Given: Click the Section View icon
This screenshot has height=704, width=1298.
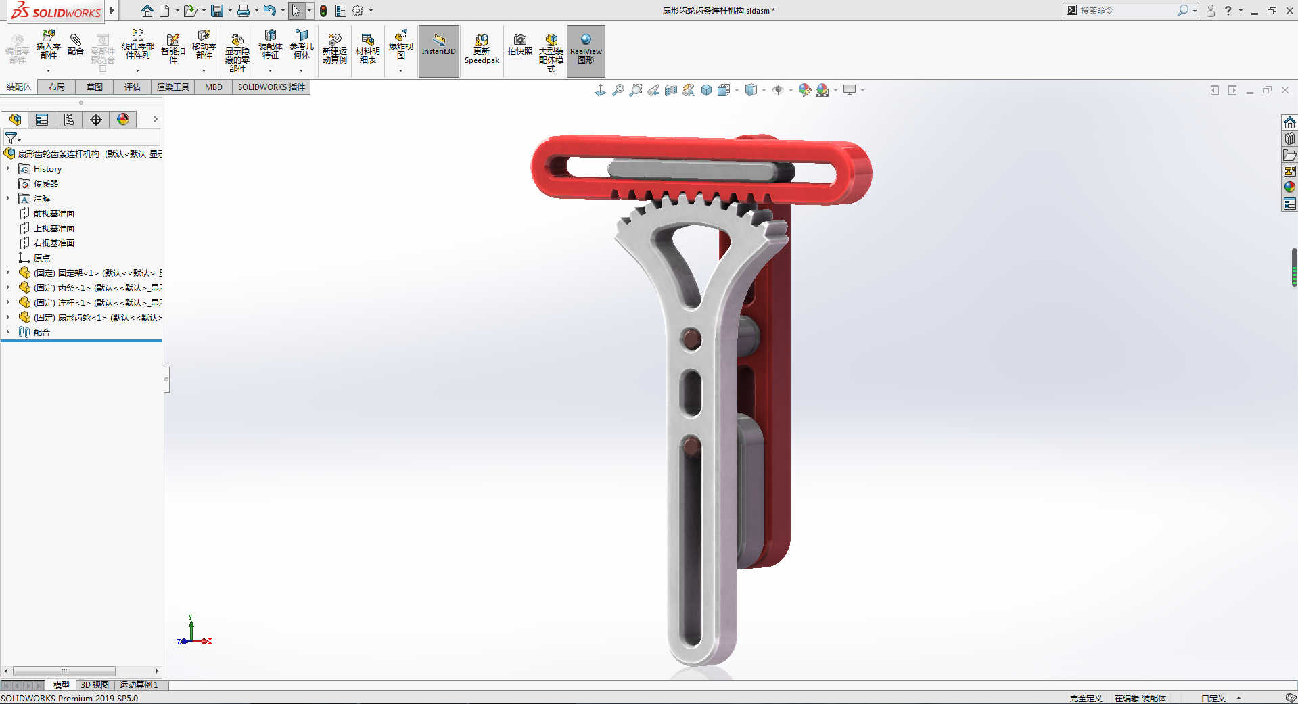Looking at the screenshot, I should click(x=671, y=90).
